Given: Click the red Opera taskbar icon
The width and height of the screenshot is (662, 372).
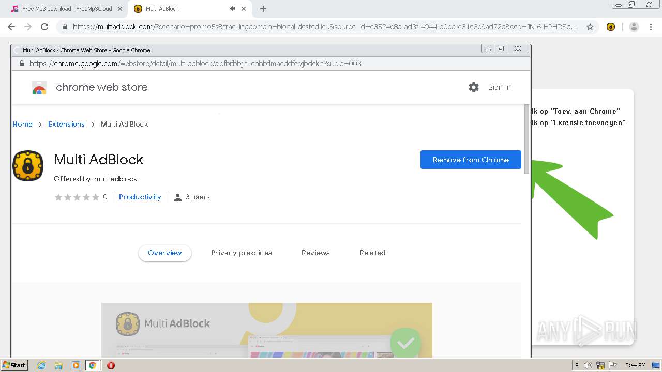Looking at the screenshot, I should (111, 365).
